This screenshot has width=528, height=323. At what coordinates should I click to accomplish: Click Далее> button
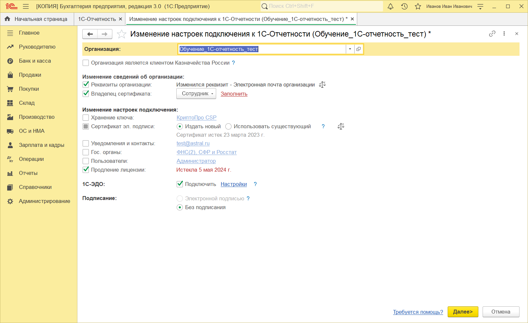tap(463, 312)
